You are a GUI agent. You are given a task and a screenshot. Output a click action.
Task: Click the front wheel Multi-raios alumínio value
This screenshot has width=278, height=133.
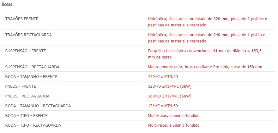pos(173,115)
